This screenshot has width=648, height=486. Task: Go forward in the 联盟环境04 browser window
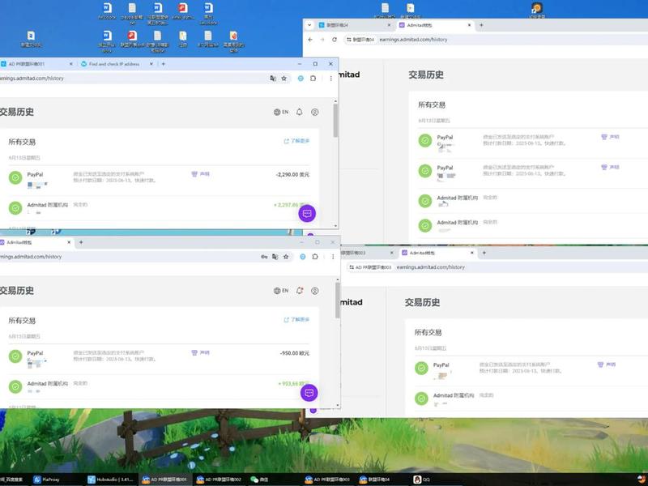[x=322, y=39]
